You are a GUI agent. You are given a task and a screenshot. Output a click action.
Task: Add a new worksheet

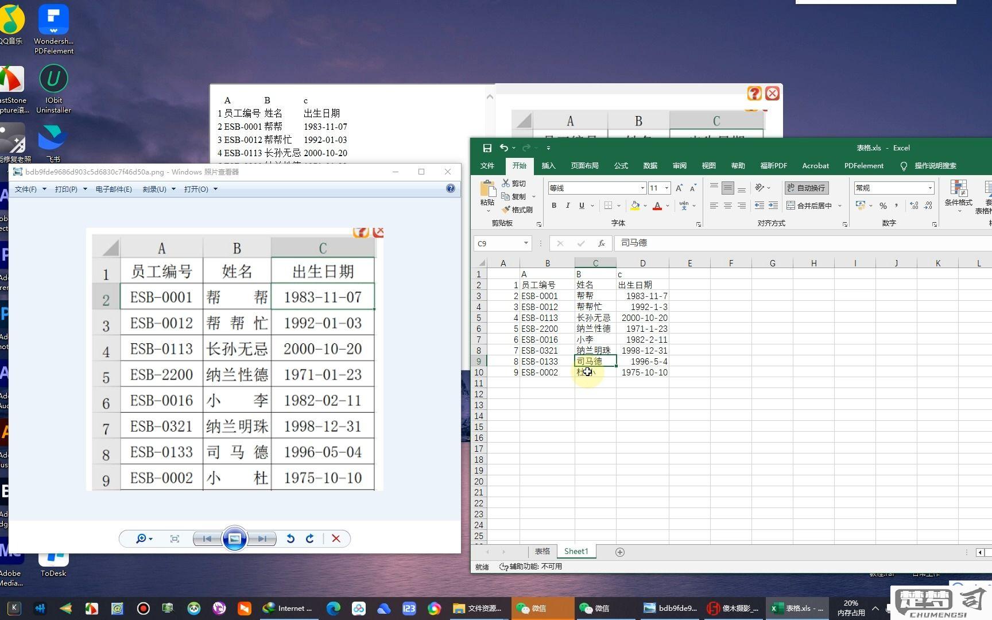click(619, 552)
